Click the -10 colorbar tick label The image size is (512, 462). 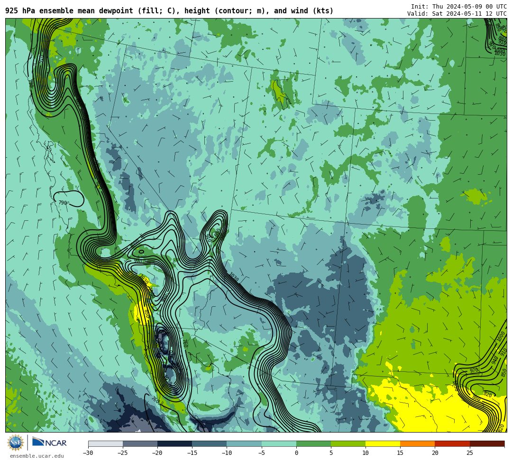coord(227,453)
